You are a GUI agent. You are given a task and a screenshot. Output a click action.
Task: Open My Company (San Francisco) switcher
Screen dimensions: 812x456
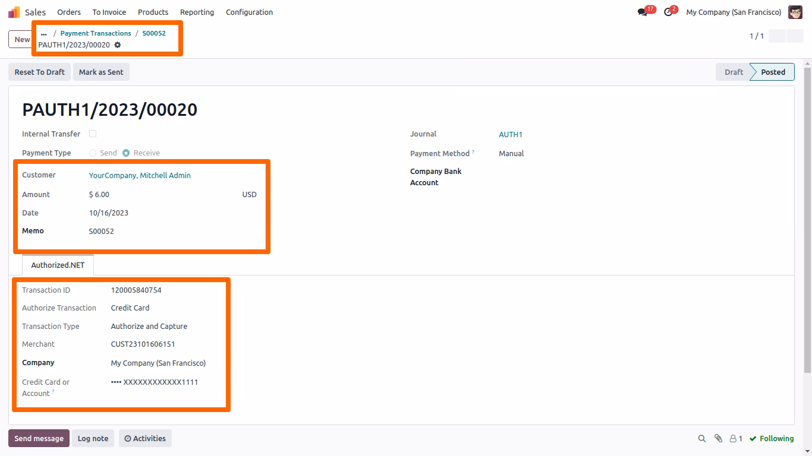click(734, 12)
